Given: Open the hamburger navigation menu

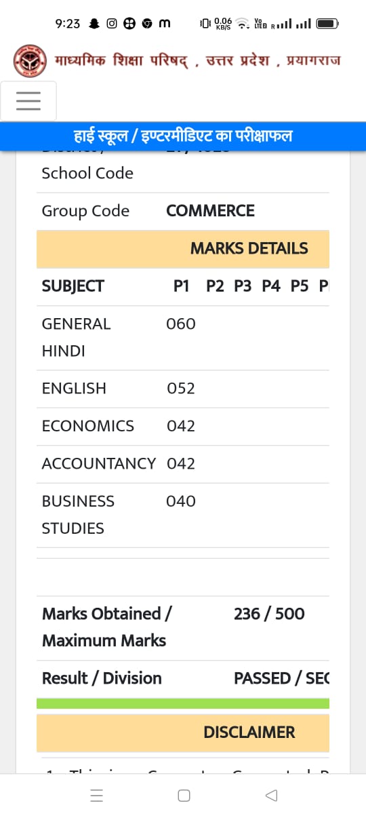Looking at the screenshot, I should [28, 101].
